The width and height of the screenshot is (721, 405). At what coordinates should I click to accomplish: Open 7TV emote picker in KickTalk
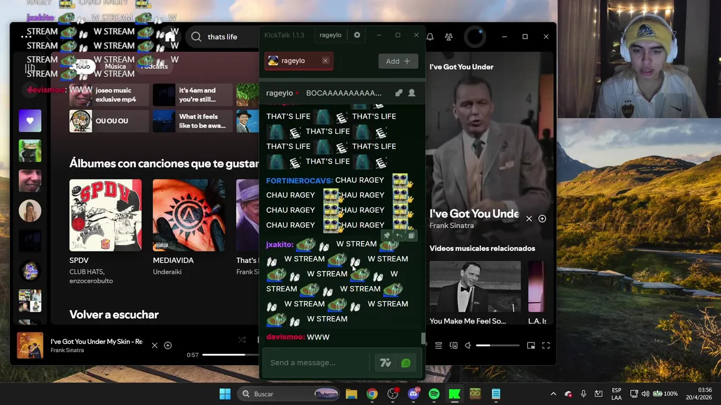pyautogui.click(x=385, y=363)
